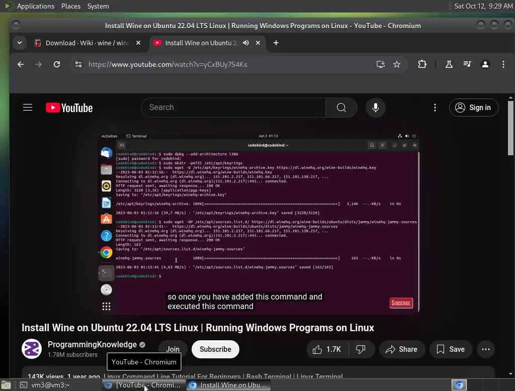515x391 pixels.
Task: Reload the YouTube page
Action: (x=57, y=64)
